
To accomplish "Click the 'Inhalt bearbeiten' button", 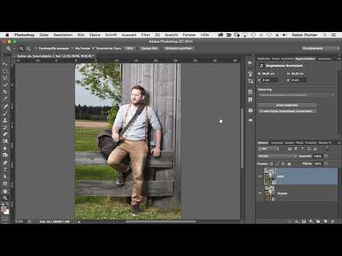I will 287,105.
